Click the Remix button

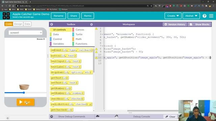pyautogui.click(x=88, y=16)
